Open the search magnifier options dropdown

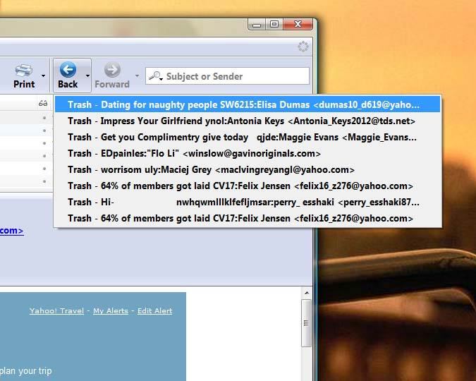click(156, 76)
